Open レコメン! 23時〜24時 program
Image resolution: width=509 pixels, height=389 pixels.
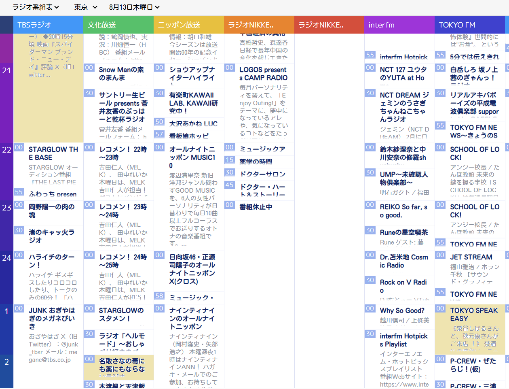[x=123, y=211]
